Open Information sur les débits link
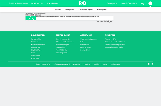 coord(114,47)
